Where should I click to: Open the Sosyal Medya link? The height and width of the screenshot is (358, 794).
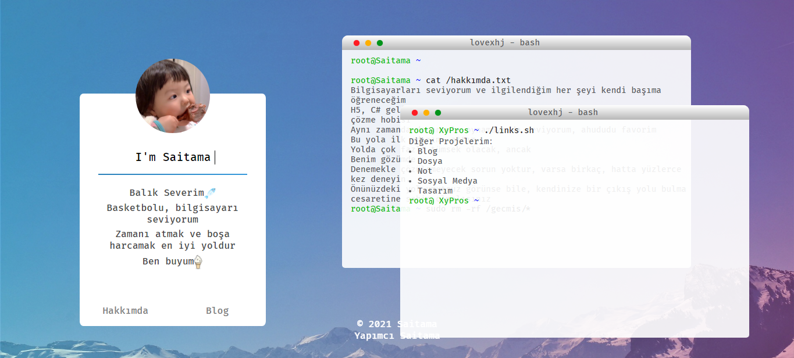pos(447,181)
